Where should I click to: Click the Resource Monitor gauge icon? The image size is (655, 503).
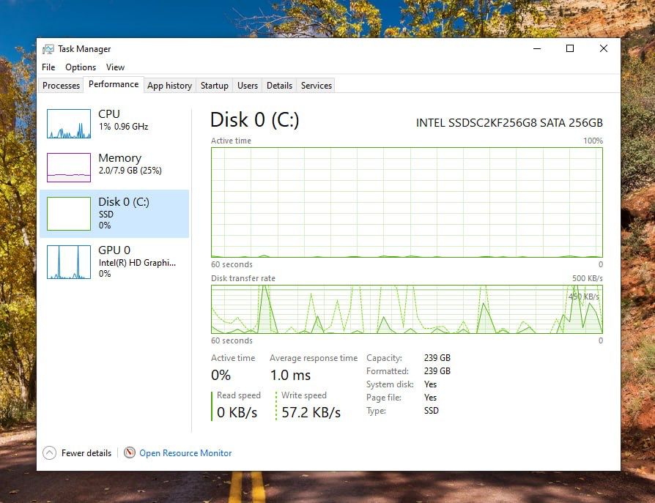[130, 452]
